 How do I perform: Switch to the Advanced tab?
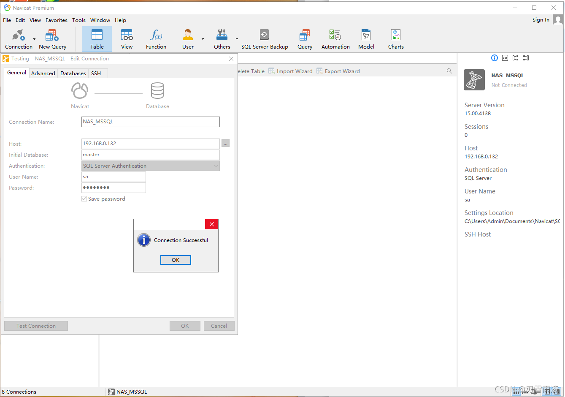(43, 73)
